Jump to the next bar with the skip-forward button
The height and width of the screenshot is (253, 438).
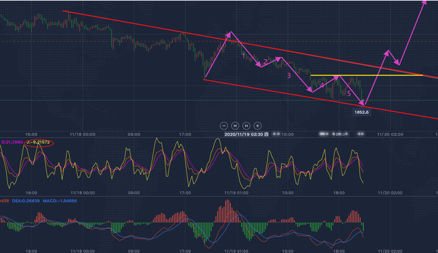coord(246,126)
